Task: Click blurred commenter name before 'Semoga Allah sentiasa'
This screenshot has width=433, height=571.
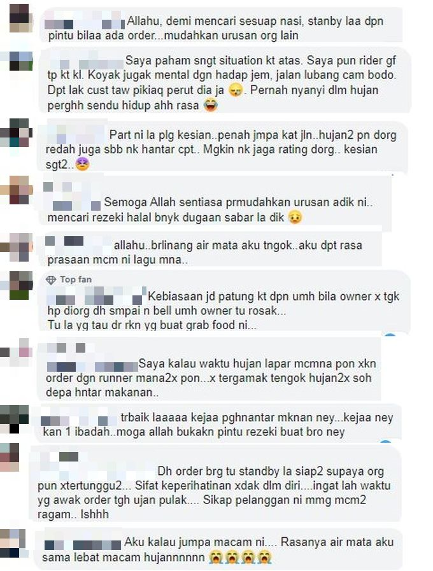Action: click(x=73, y=197)
